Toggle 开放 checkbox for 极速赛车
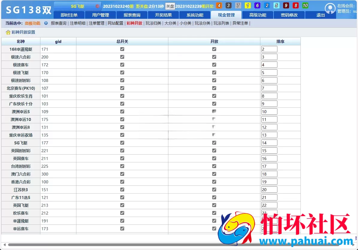 (x=214, y=65)
